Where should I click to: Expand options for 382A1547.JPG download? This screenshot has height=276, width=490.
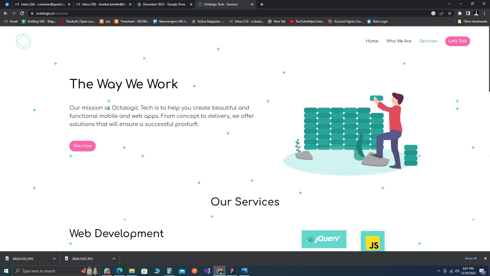coord(114,259)
